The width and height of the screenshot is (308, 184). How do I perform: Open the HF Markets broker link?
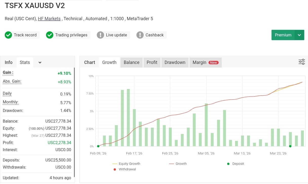click(x=49, y=19)
